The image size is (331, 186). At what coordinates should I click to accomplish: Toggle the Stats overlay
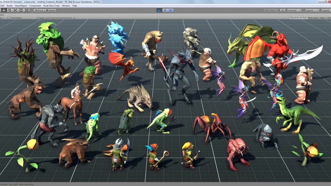coord(323,18)
